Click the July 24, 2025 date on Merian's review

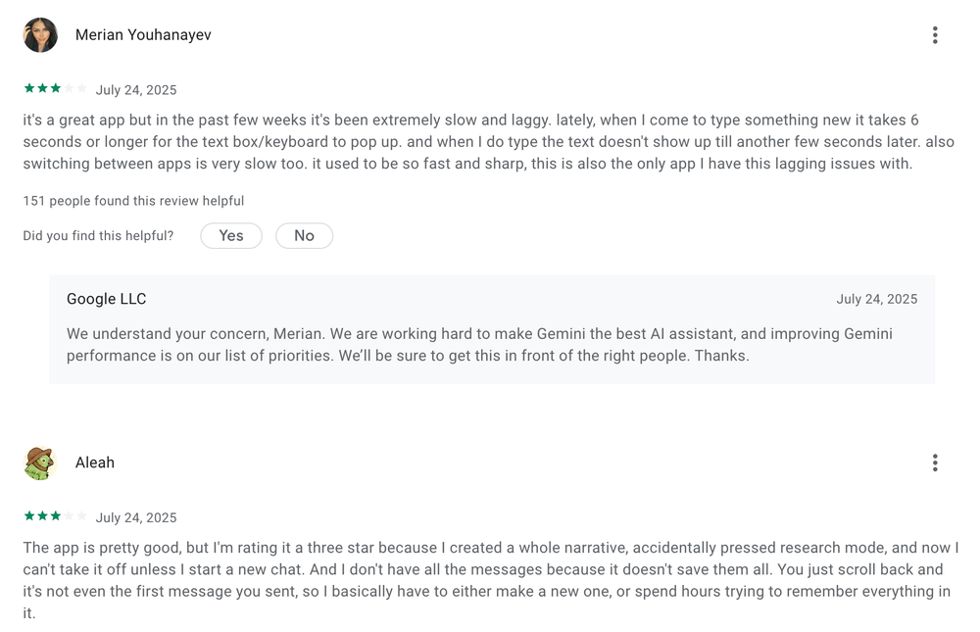pos(136,89)
